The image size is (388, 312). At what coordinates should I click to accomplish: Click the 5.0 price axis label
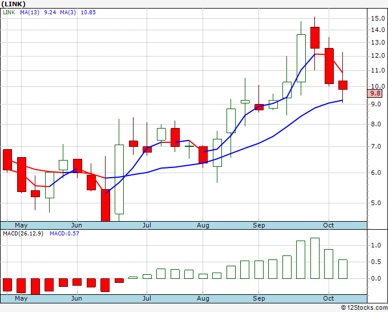pos(376,203)
